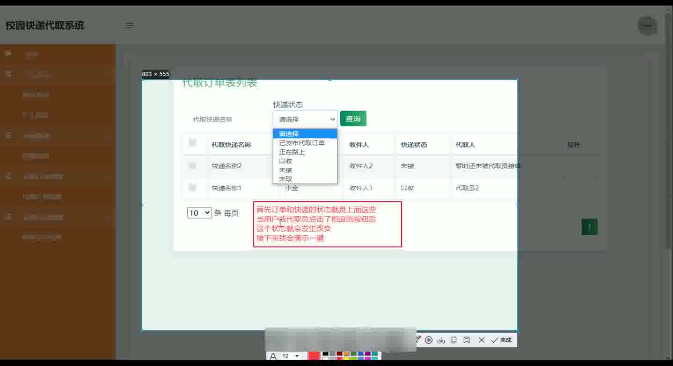Viewport: 673px width, 366px height.
Task: Click the icon between download and bookmark
Action: 454,340
